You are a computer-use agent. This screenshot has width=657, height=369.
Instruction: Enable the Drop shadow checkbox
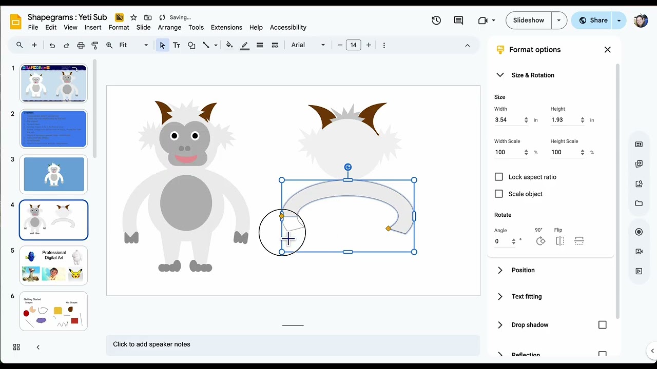coord(603,325)
